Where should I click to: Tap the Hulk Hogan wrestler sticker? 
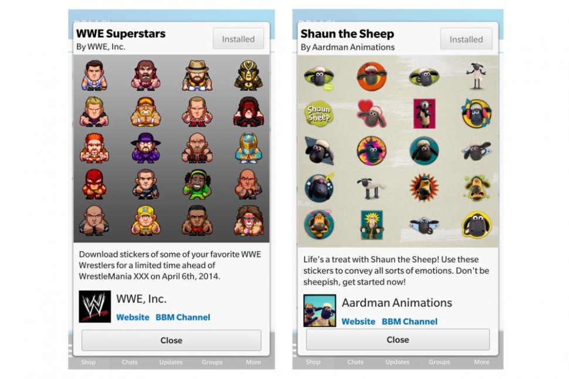coord(145,112)
